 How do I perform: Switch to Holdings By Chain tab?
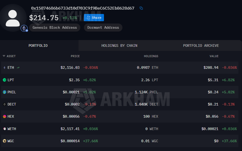click(x=119, y=46)
